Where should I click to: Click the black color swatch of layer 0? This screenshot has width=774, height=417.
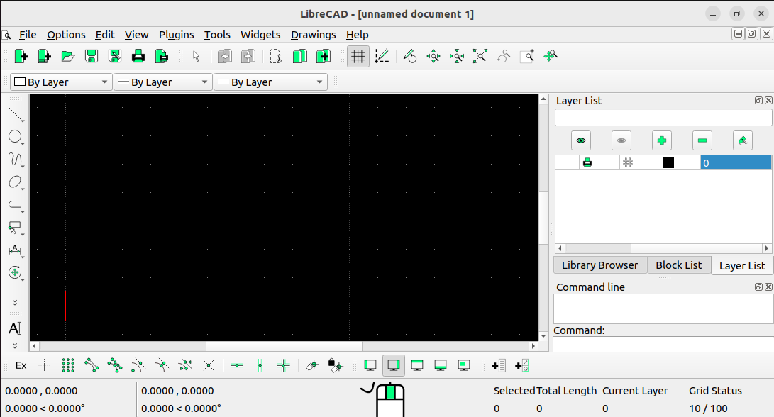click(x=668, y=162)
